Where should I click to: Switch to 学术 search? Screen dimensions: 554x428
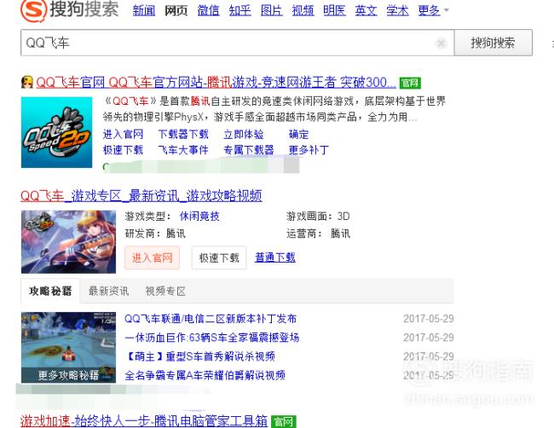(397, 10)
